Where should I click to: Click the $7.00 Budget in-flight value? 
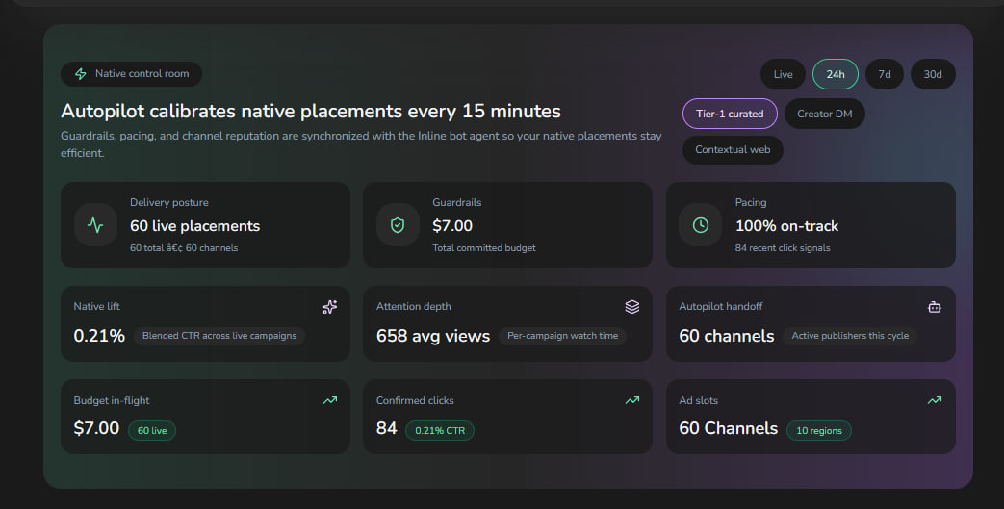pyautogui.click(x=96, y=428)
